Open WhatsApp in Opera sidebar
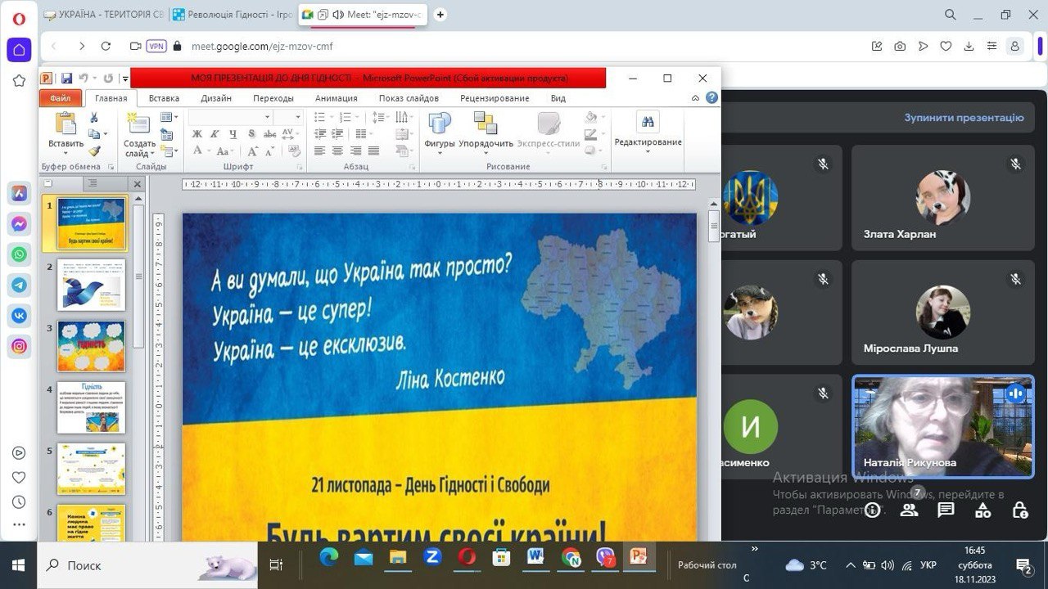Image resolution: width=1048 pixels, height=589 pixels. click(19, 254)
